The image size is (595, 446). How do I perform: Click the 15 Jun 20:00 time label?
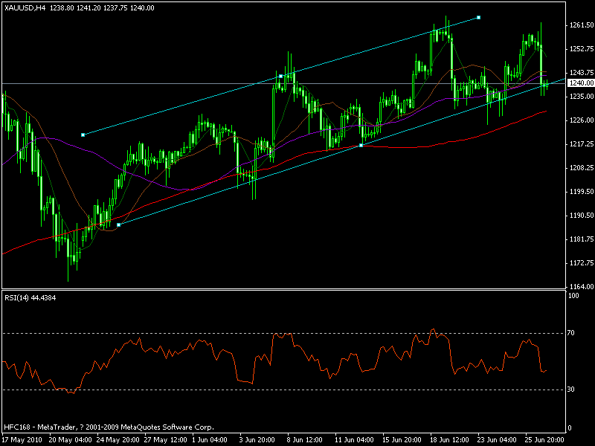pyautogui.click(x=402, y=440)
